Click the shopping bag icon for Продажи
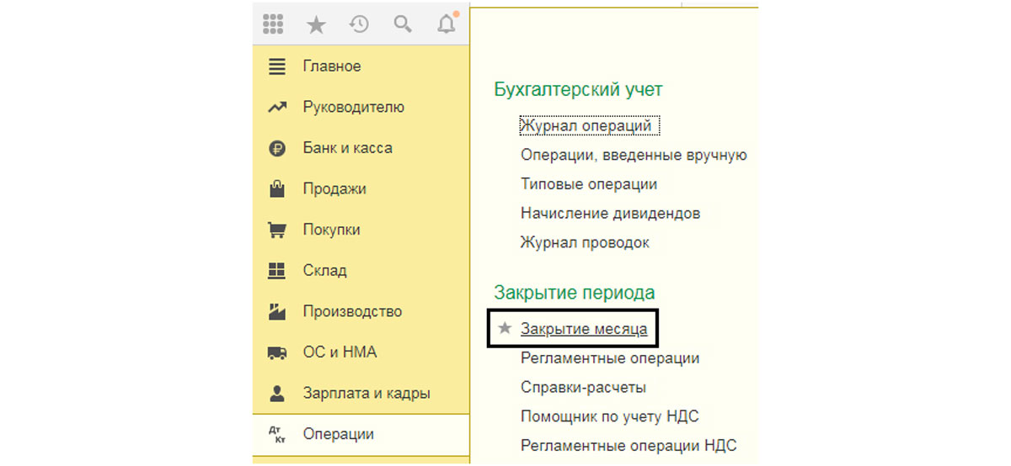The width and height of the screenshot is (1011, 466). coord(276,188)
